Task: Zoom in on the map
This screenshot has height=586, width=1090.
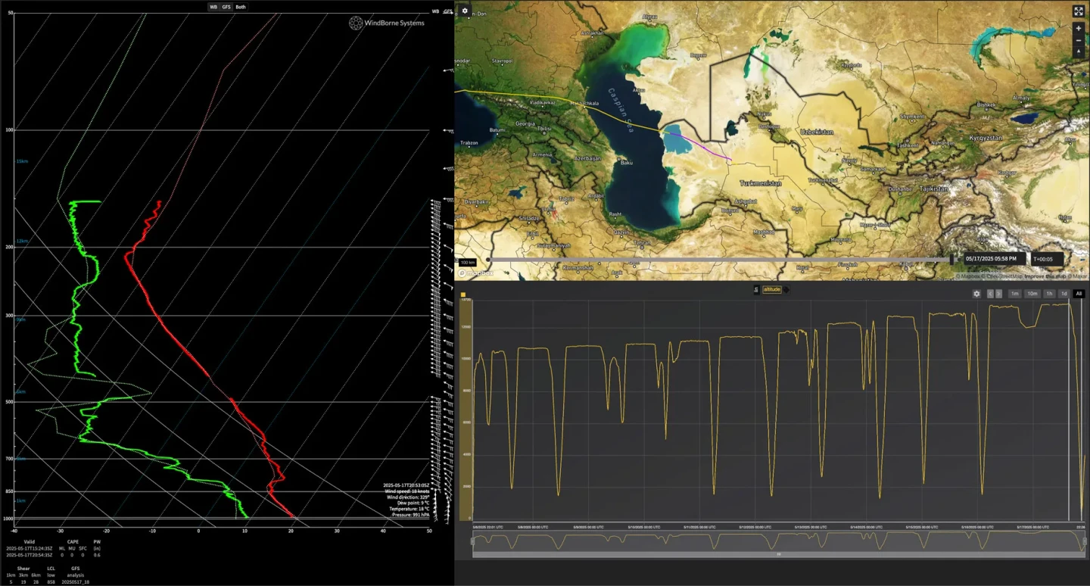Action: 1079,28
